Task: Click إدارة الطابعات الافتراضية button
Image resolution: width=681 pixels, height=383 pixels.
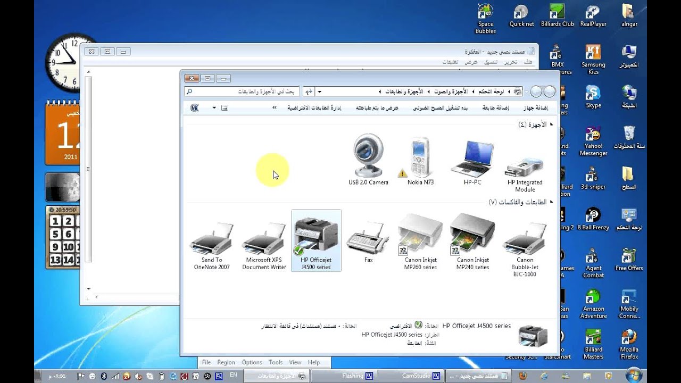Action: click(314, 107)
